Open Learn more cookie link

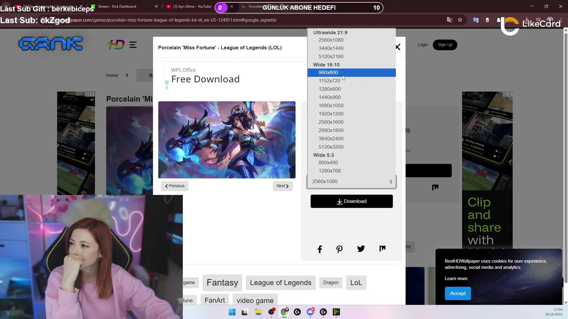tap(456, 279)
